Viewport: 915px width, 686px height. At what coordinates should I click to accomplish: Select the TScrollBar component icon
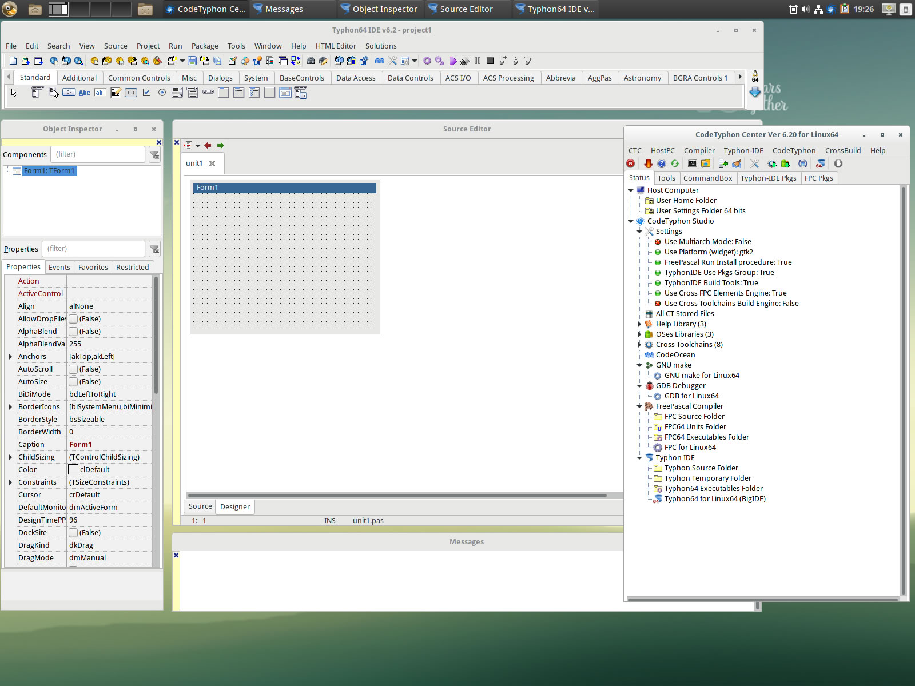pyautogui.click(x=208, y=92)
